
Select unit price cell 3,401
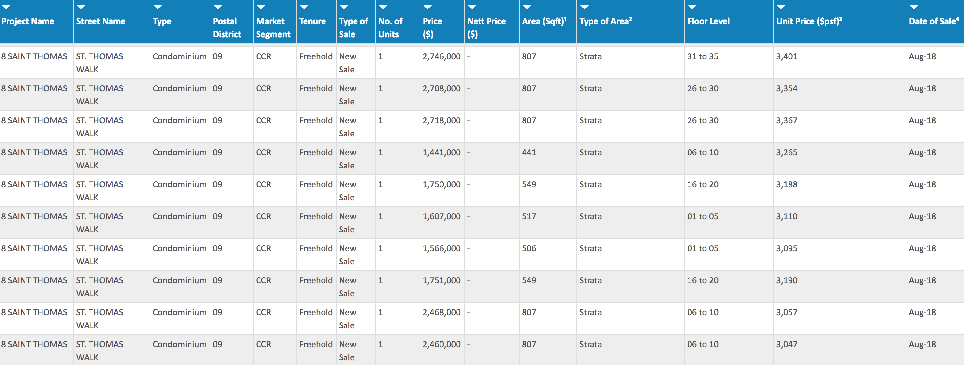point(787,56)
